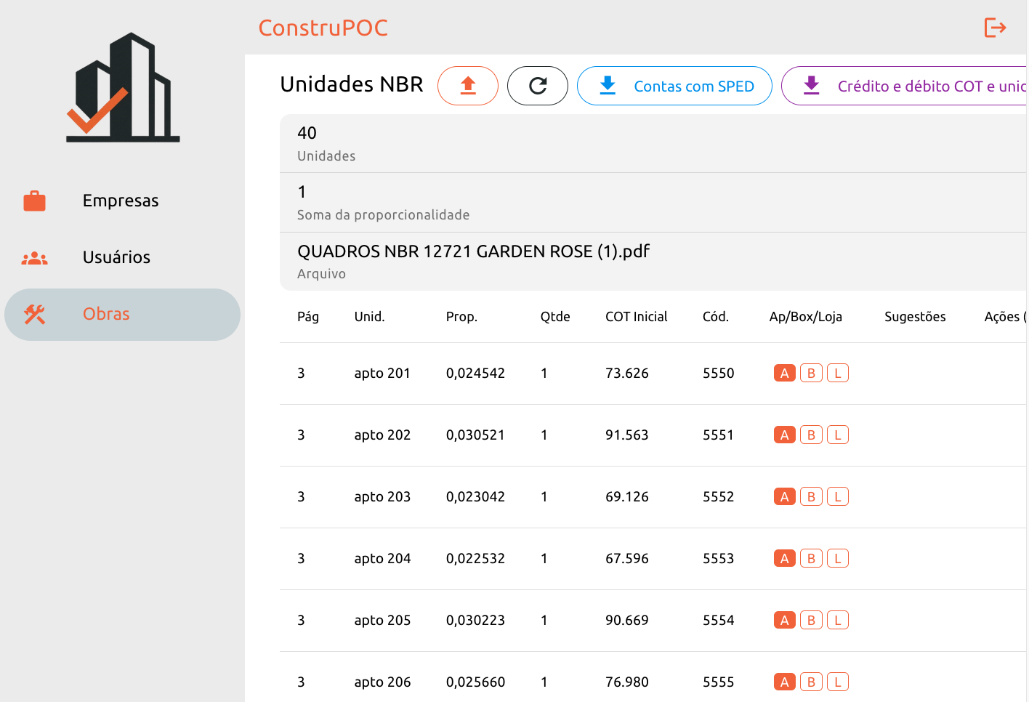
Task: Click the QUADROS NBR 12721 file name
Action: click(474, 251)
